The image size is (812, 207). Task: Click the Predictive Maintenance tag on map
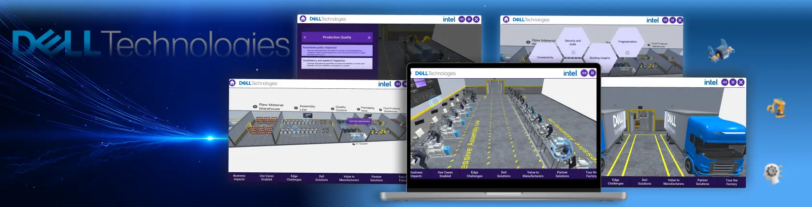(359, 121)
